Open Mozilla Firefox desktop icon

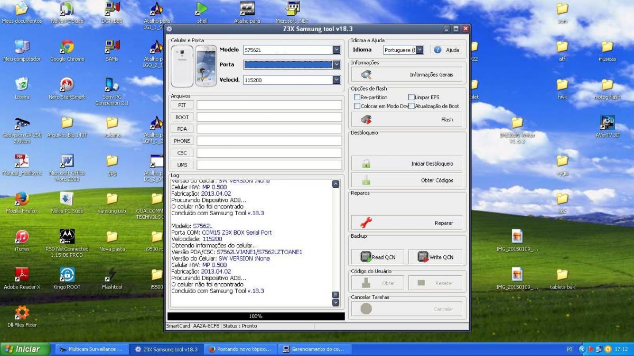coord(22,203)
